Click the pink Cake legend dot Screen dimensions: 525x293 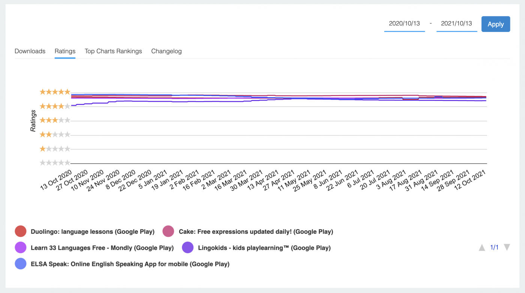coord(168,231)
